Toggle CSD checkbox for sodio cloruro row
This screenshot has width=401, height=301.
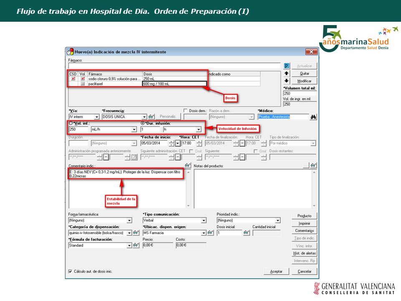pos(73,79)
